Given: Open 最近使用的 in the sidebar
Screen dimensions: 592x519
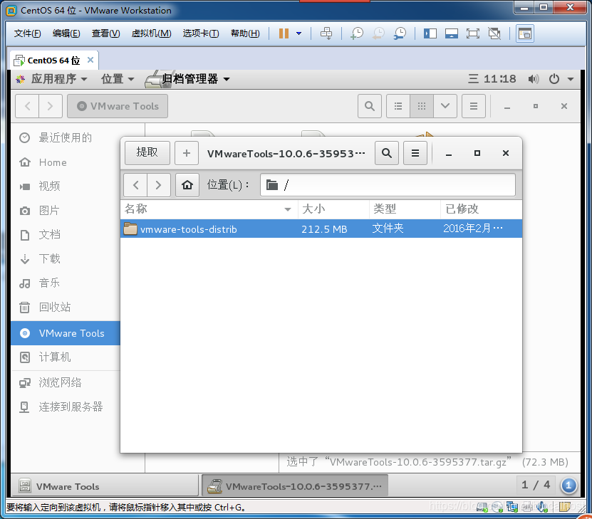Looking at the screenshot, I should 66,137.
